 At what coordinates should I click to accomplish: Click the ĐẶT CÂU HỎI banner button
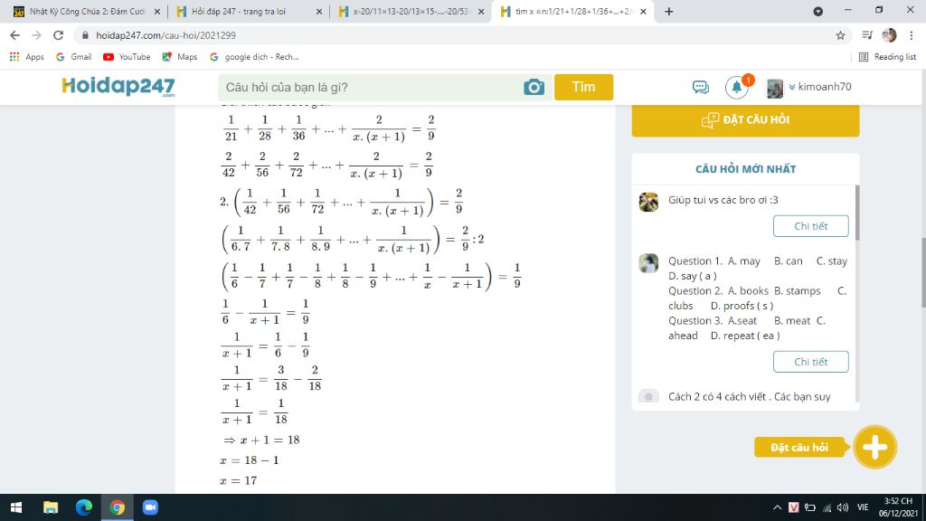click(745, 120)
